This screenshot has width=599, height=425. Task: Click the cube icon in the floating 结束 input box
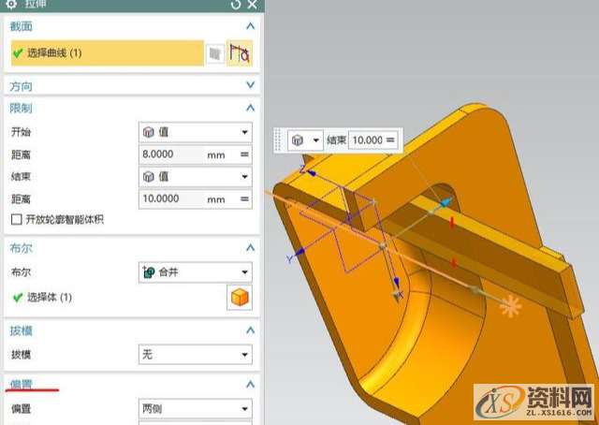pyautogui.click(x=298, y=139)
